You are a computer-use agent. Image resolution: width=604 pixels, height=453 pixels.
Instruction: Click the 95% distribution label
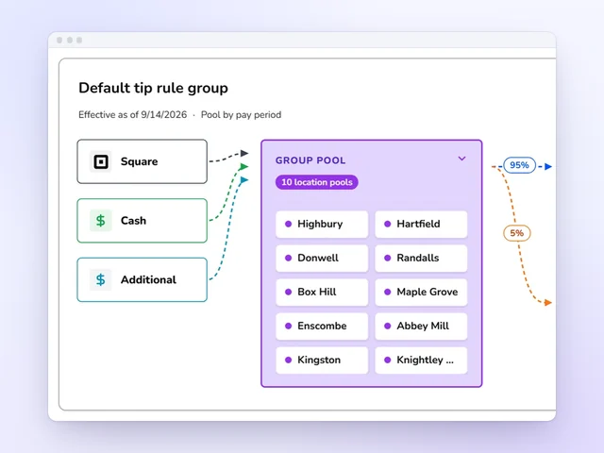tap(519, 165)
